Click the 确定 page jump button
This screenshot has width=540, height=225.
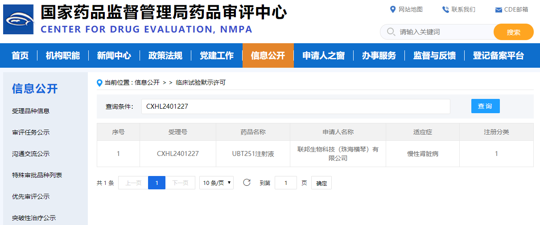click(321, 183)
